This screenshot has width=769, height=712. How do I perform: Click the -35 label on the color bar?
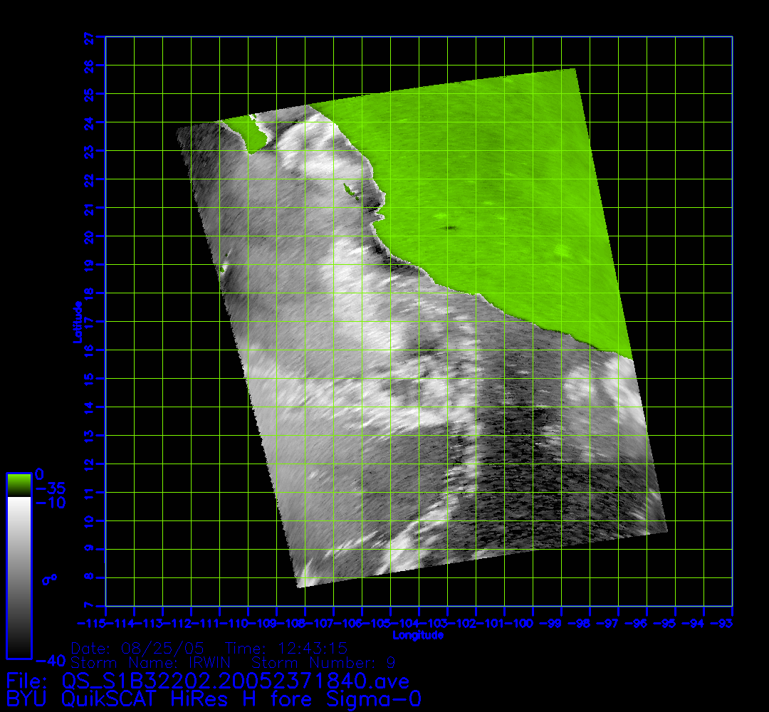51,488
